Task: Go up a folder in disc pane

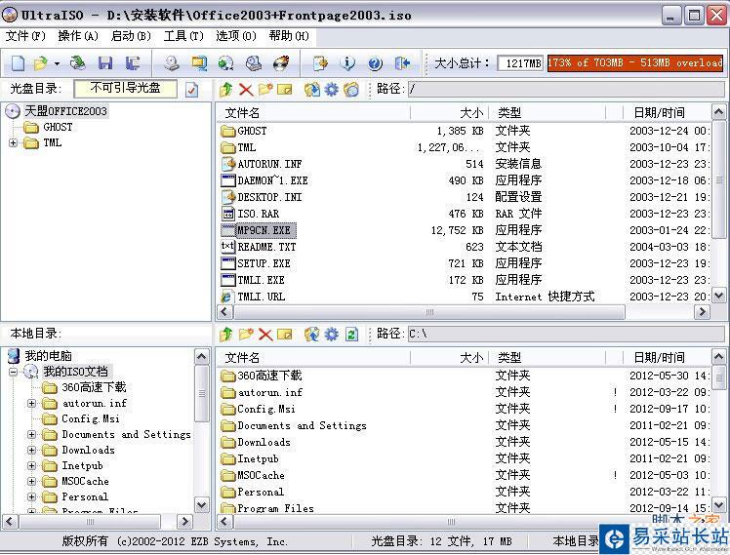Action: 226,89
